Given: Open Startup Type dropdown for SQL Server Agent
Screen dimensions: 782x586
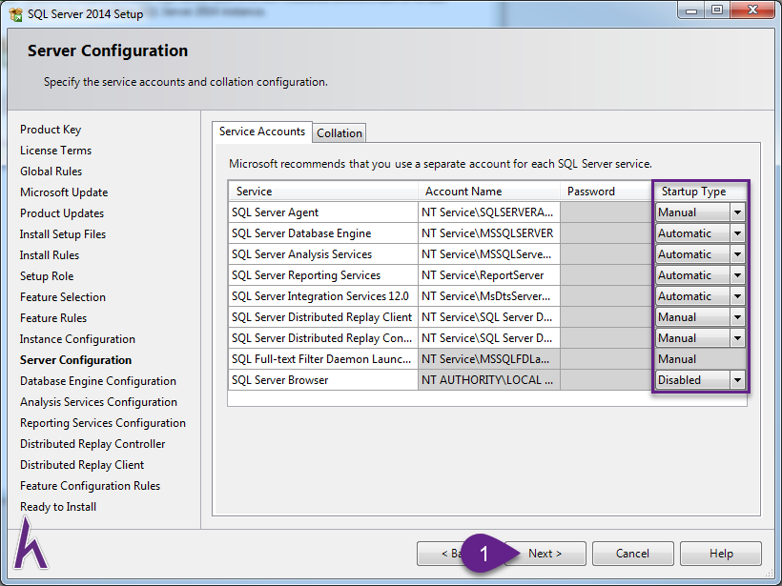Looking at the screenshot, I should 737,212.
